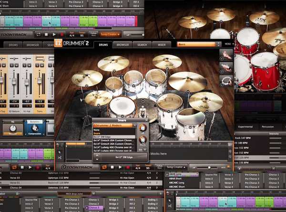This screenshot has width=286, height=212.
Task: Play in the left mixer window transport
Action: [x=30, y=167]
